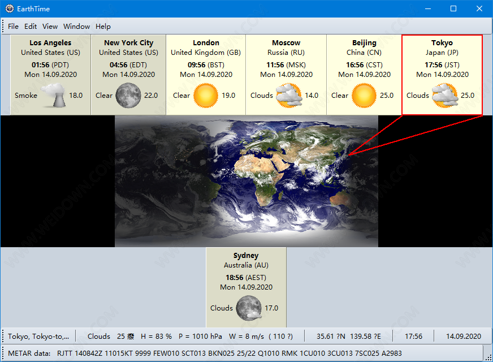The image size is (493, 362).
Task: Click the 11:56 (MSK) time
Action: (x=286, y=65)
